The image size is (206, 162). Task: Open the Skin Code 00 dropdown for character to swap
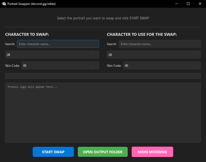point(57,65)
